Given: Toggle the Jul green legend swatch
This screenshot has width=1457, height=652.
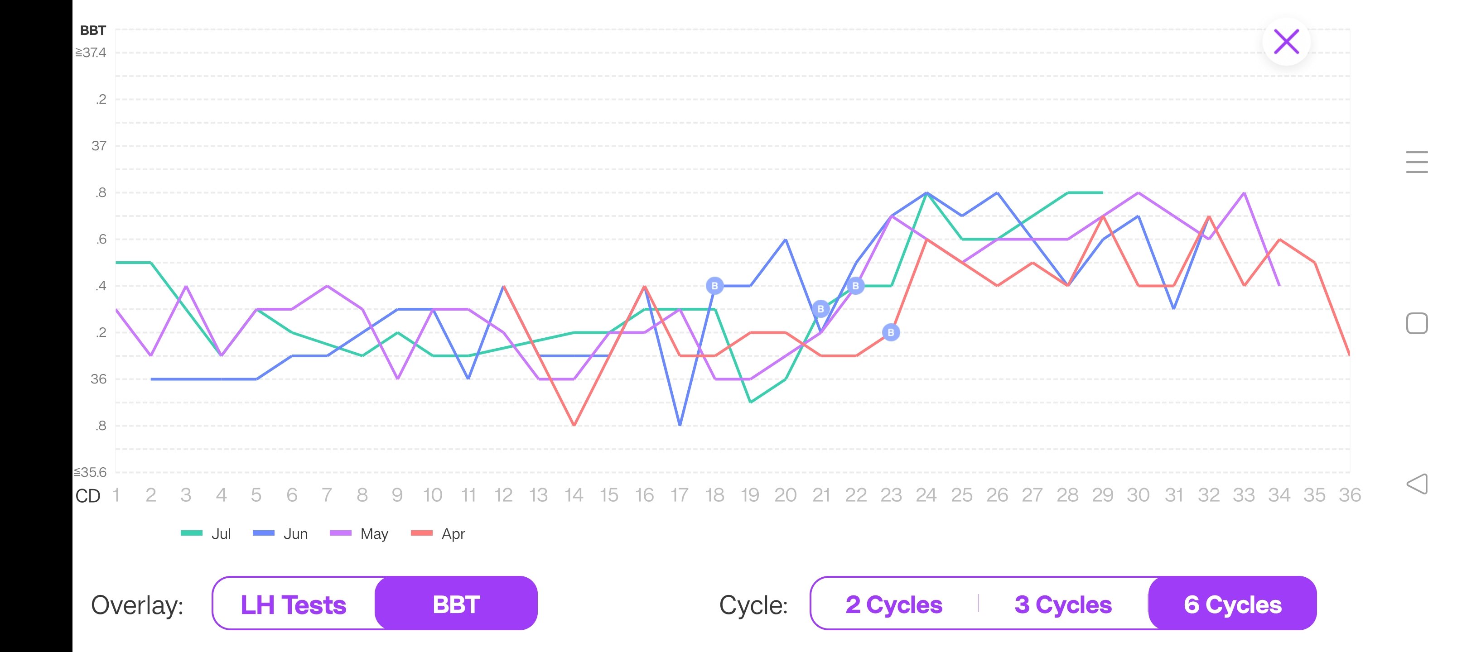Looking at the screenshot, I should pos(192,533).
